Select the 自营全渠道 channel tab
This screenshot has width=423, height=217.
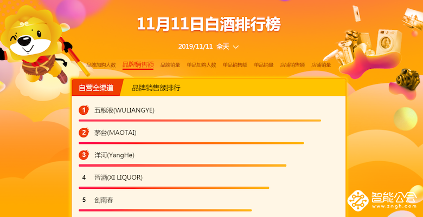pos(96,87)
